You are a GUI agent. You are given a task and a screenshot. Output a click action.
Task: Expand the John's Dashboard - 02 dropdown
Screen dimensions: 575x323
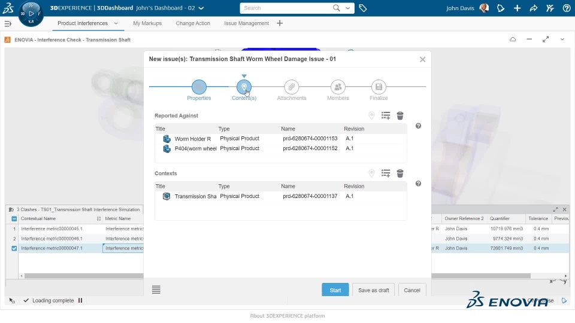201,8
